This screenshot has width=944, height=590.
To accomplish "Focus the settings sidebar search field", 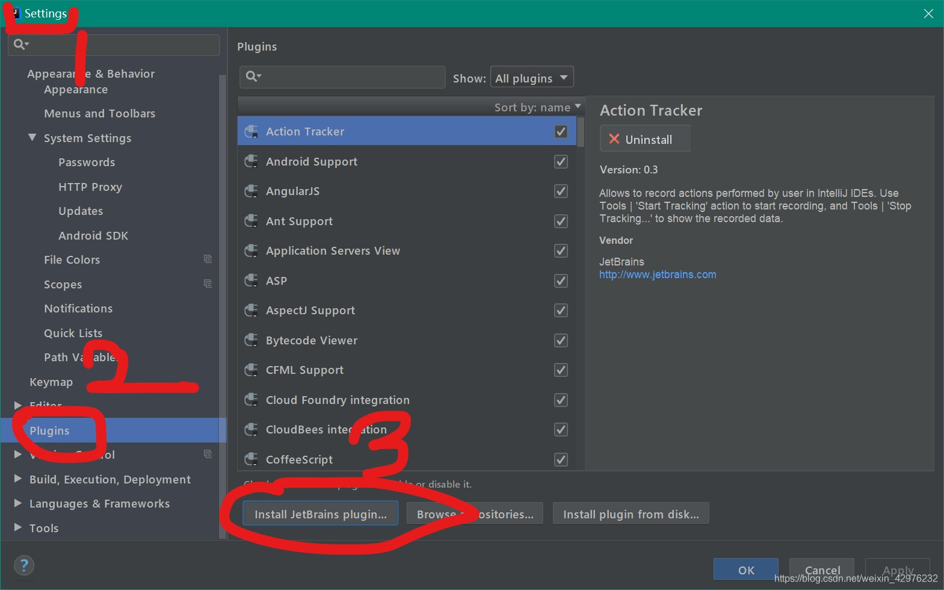I will (114, 45).
